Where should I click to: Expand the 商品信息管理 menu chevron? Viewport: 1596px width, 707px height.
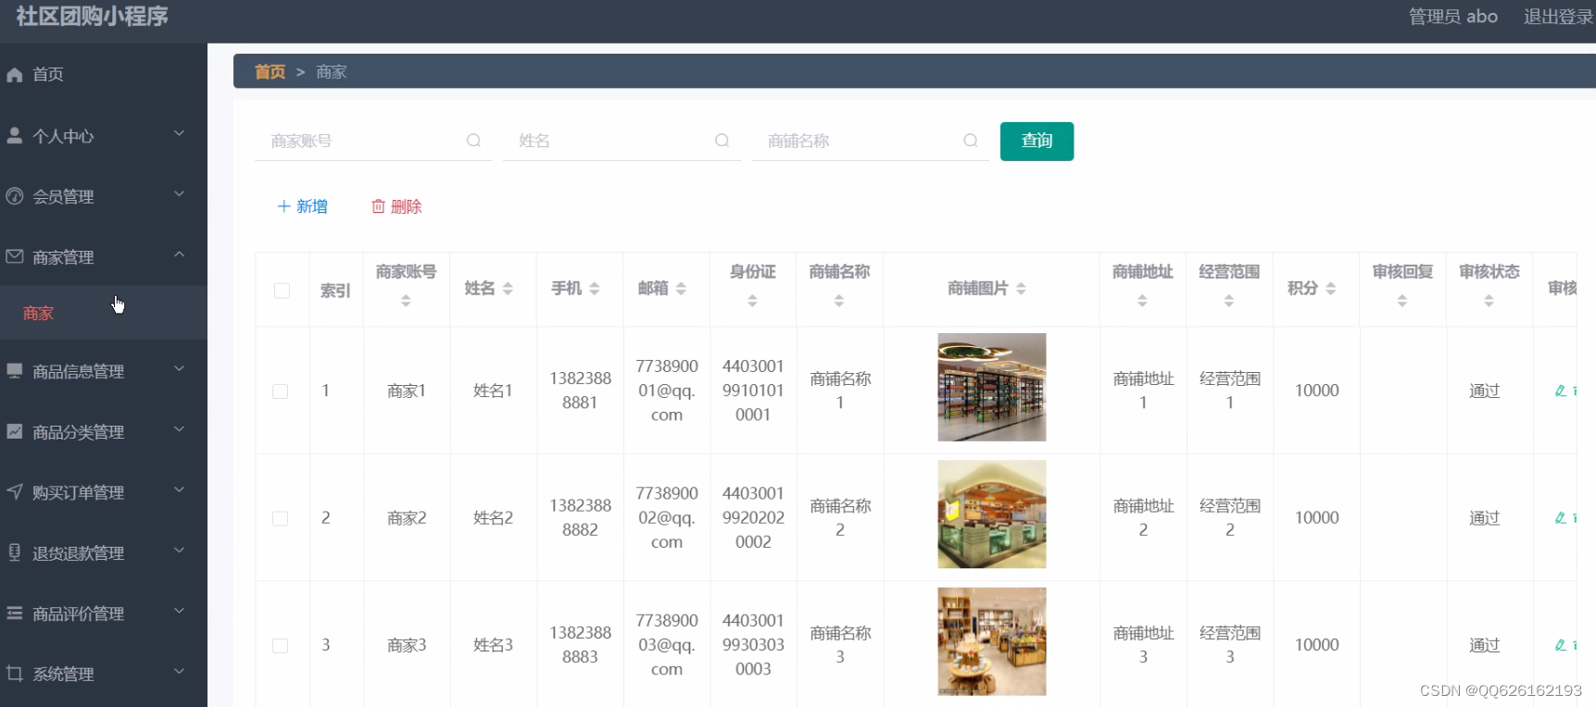pyautogui.click(x=180, y=369)
